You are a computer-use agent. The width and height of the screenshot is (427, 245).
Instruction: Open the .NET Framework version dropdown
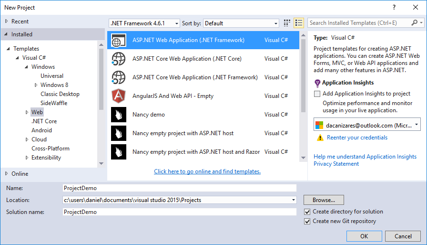click(x=144, y=23)
